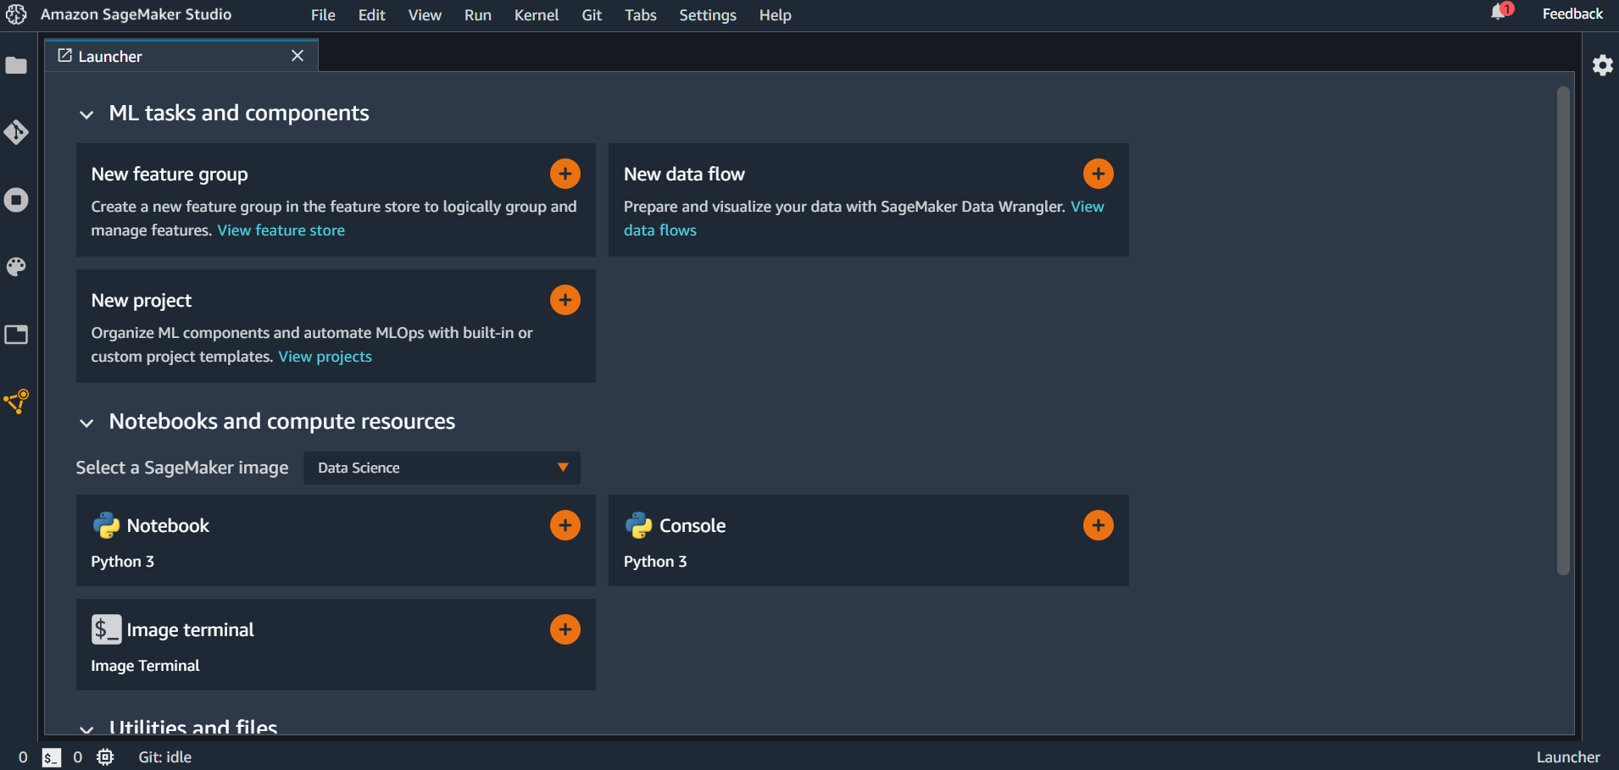The image size is (1619, 770).
Task: Click the New project card title
Action: coord(142,301)
